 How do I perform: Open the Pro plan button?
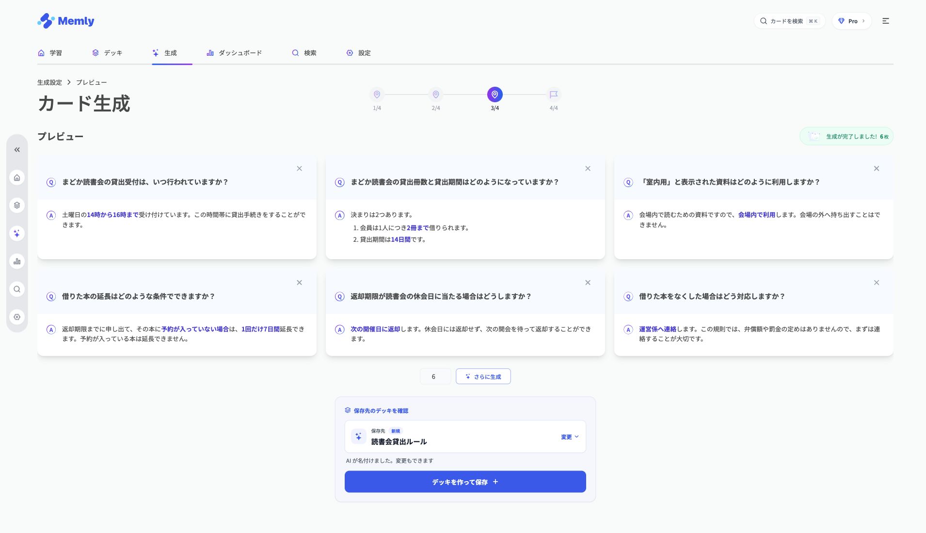pos(851,21)
